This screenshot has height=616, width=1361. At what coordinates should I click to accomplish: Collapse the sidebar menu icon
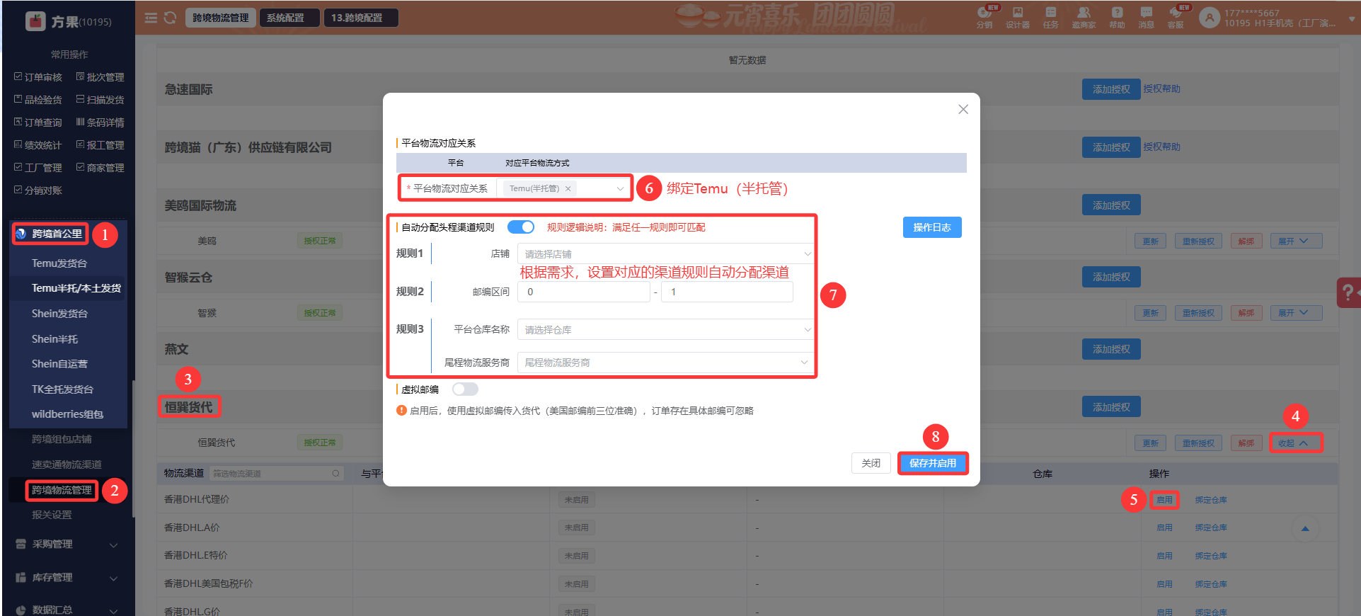click(x=151, y=18)
